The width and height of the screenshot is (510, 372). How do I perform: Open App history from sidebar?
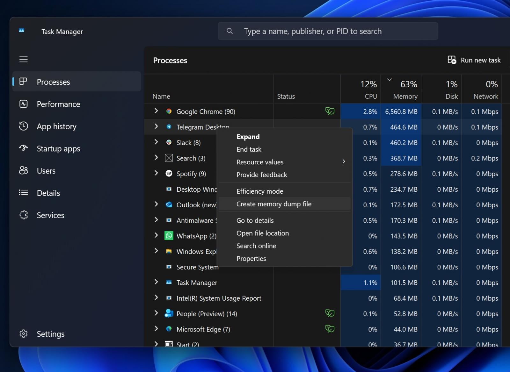[x=56, y=126]
